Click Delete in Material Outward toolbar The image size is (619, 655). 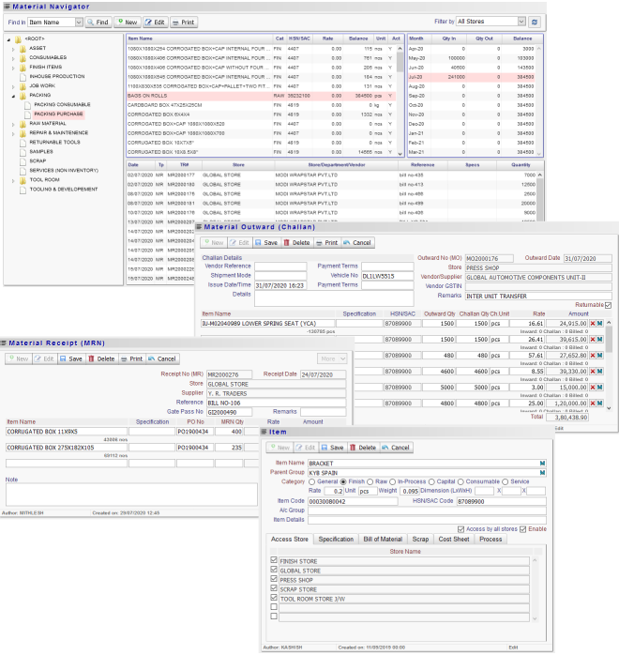point(296,243)
